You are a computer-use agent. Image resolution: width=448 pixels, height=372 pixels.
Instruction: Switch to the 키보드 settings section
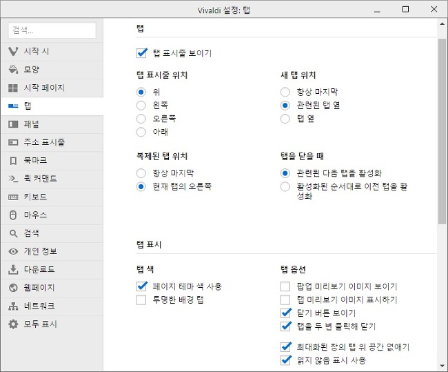[52, 197]
